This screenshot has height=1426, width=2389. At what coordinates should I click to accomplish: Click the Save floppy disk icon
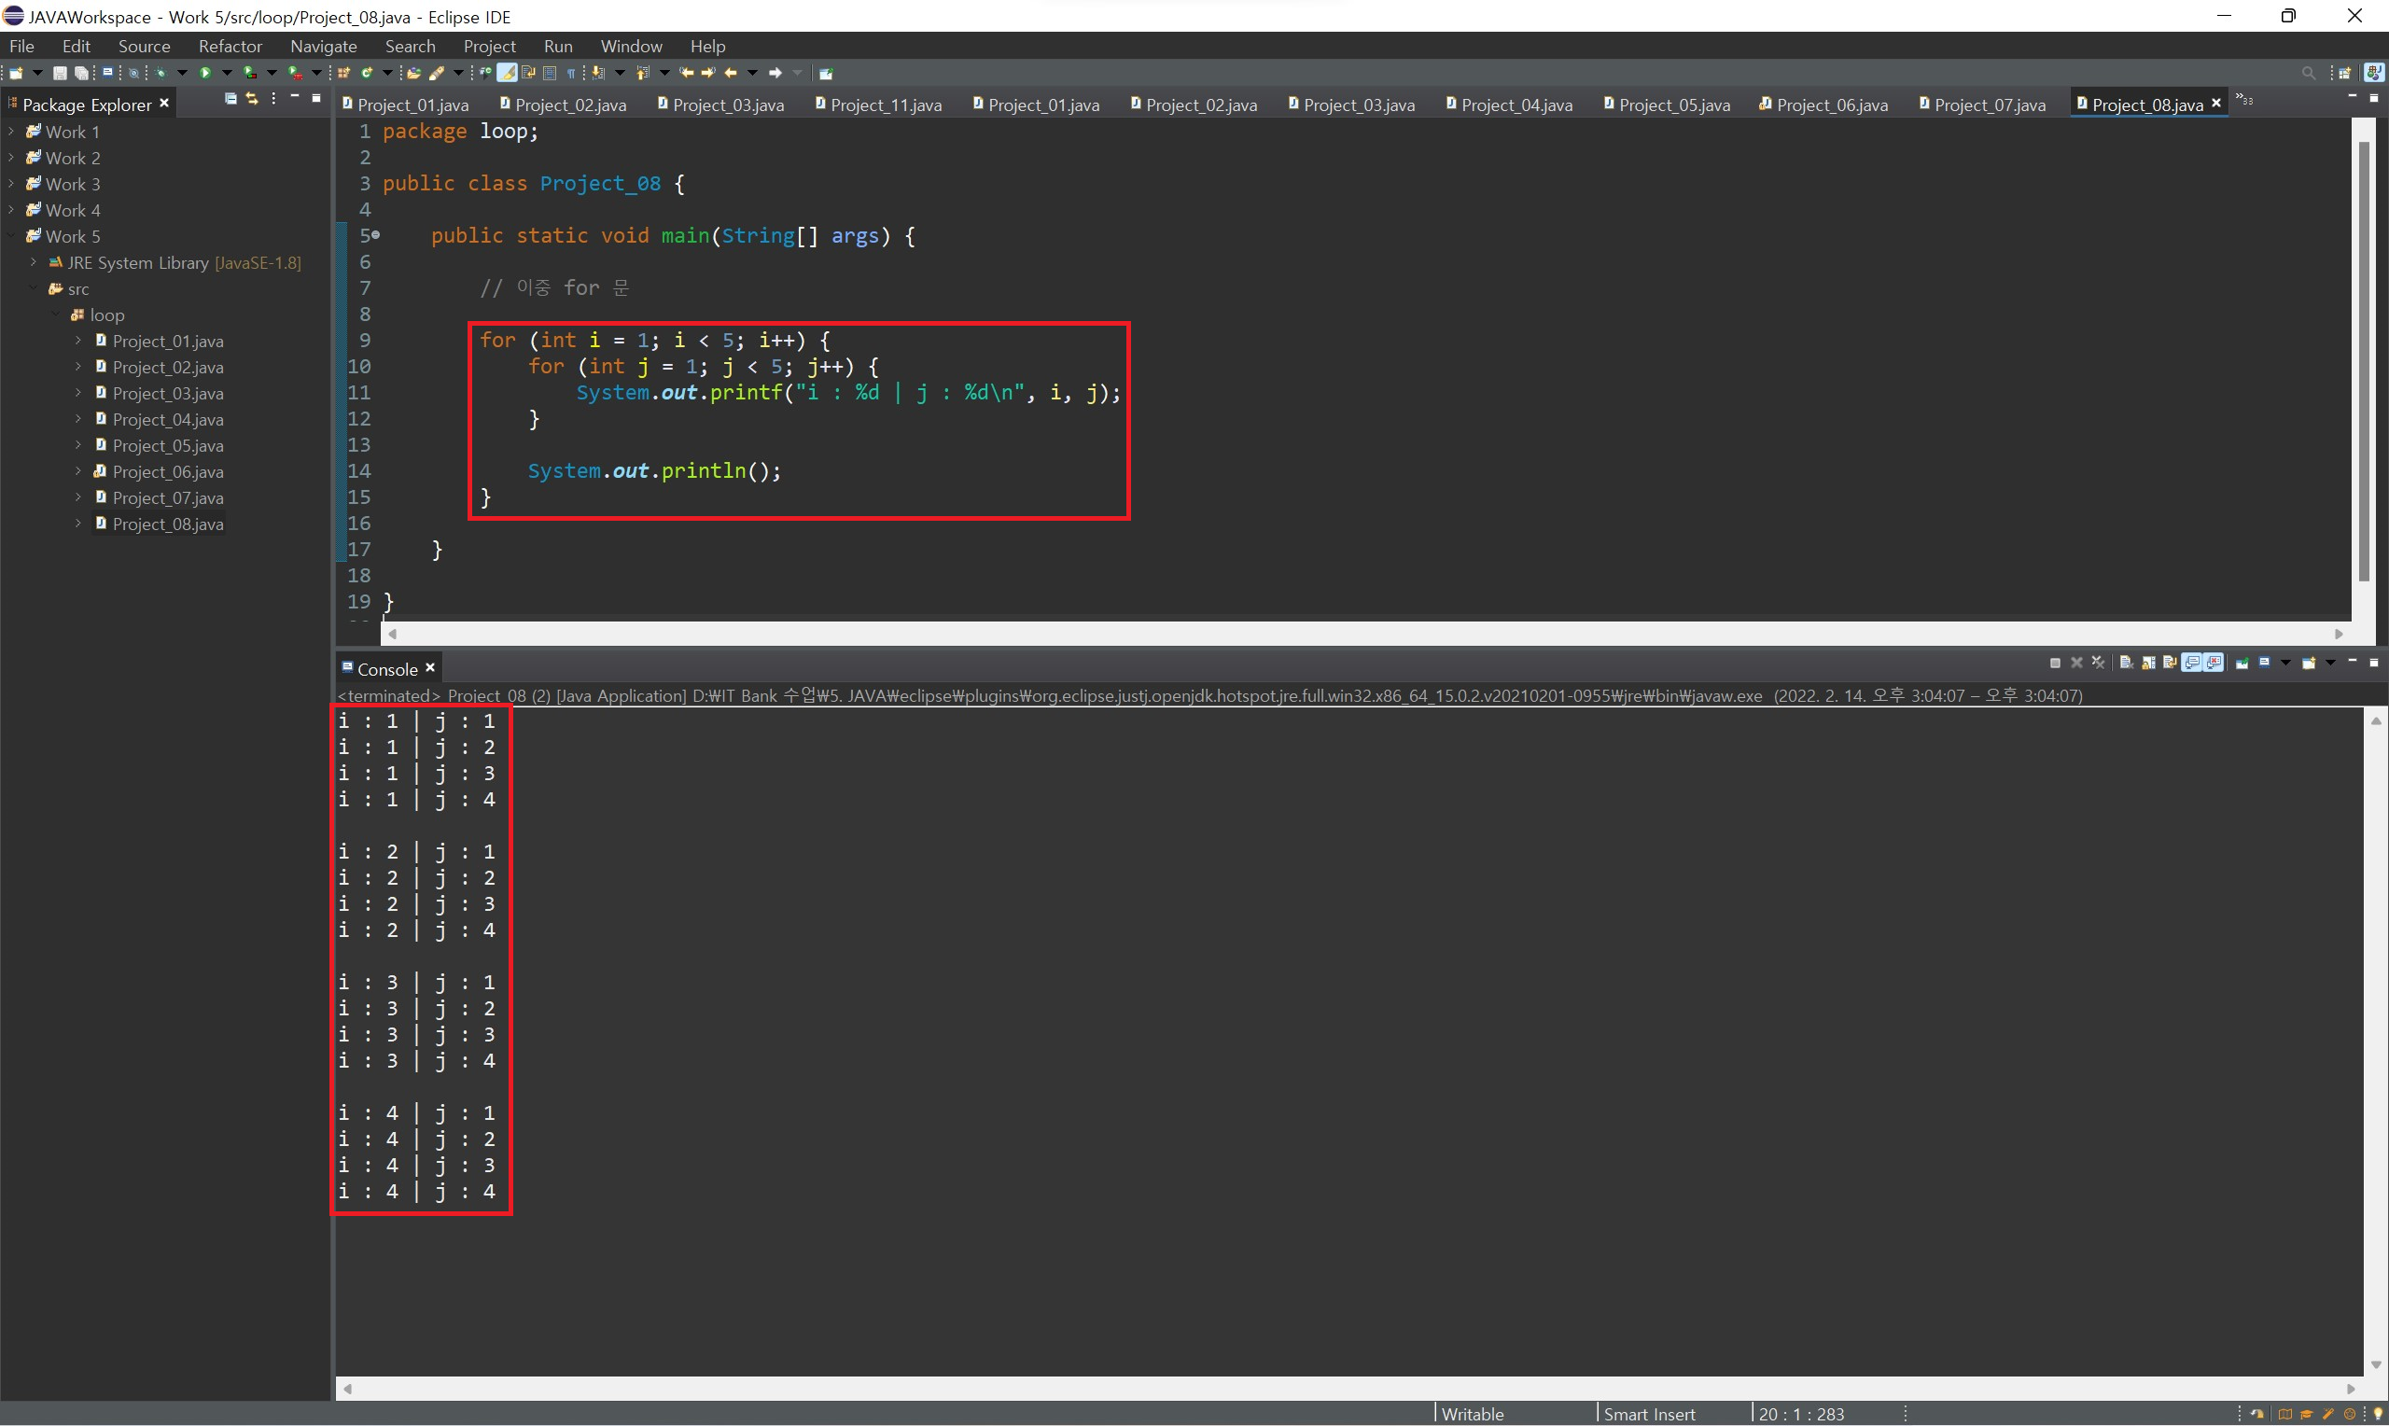pyautogui.click(x=60, y=73)
